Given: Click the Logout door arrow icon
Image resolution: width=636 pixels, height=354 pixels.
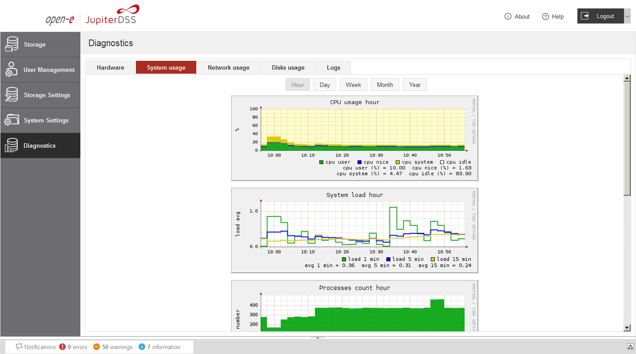Looking at the screenshot, I should 585,16.
